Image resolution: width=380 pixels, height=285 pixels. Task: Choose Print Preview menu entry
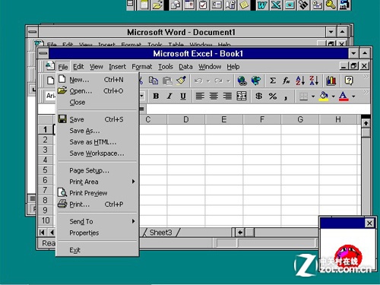click(97, 193)
